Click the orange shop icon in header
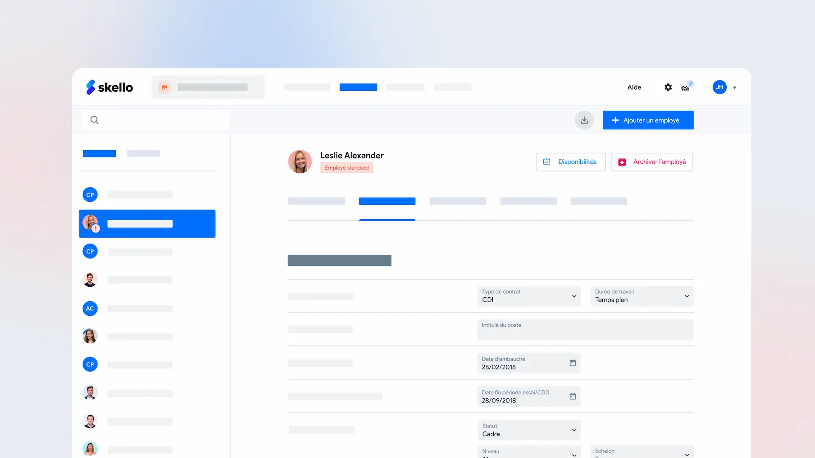The width and height of the screenshot is (815, 458). pyautogui.click(x=164, y=87)
